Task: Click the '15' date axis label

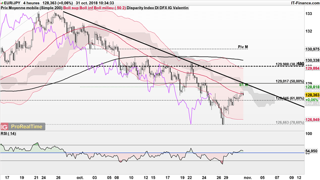Action: (x=153, y=178)
